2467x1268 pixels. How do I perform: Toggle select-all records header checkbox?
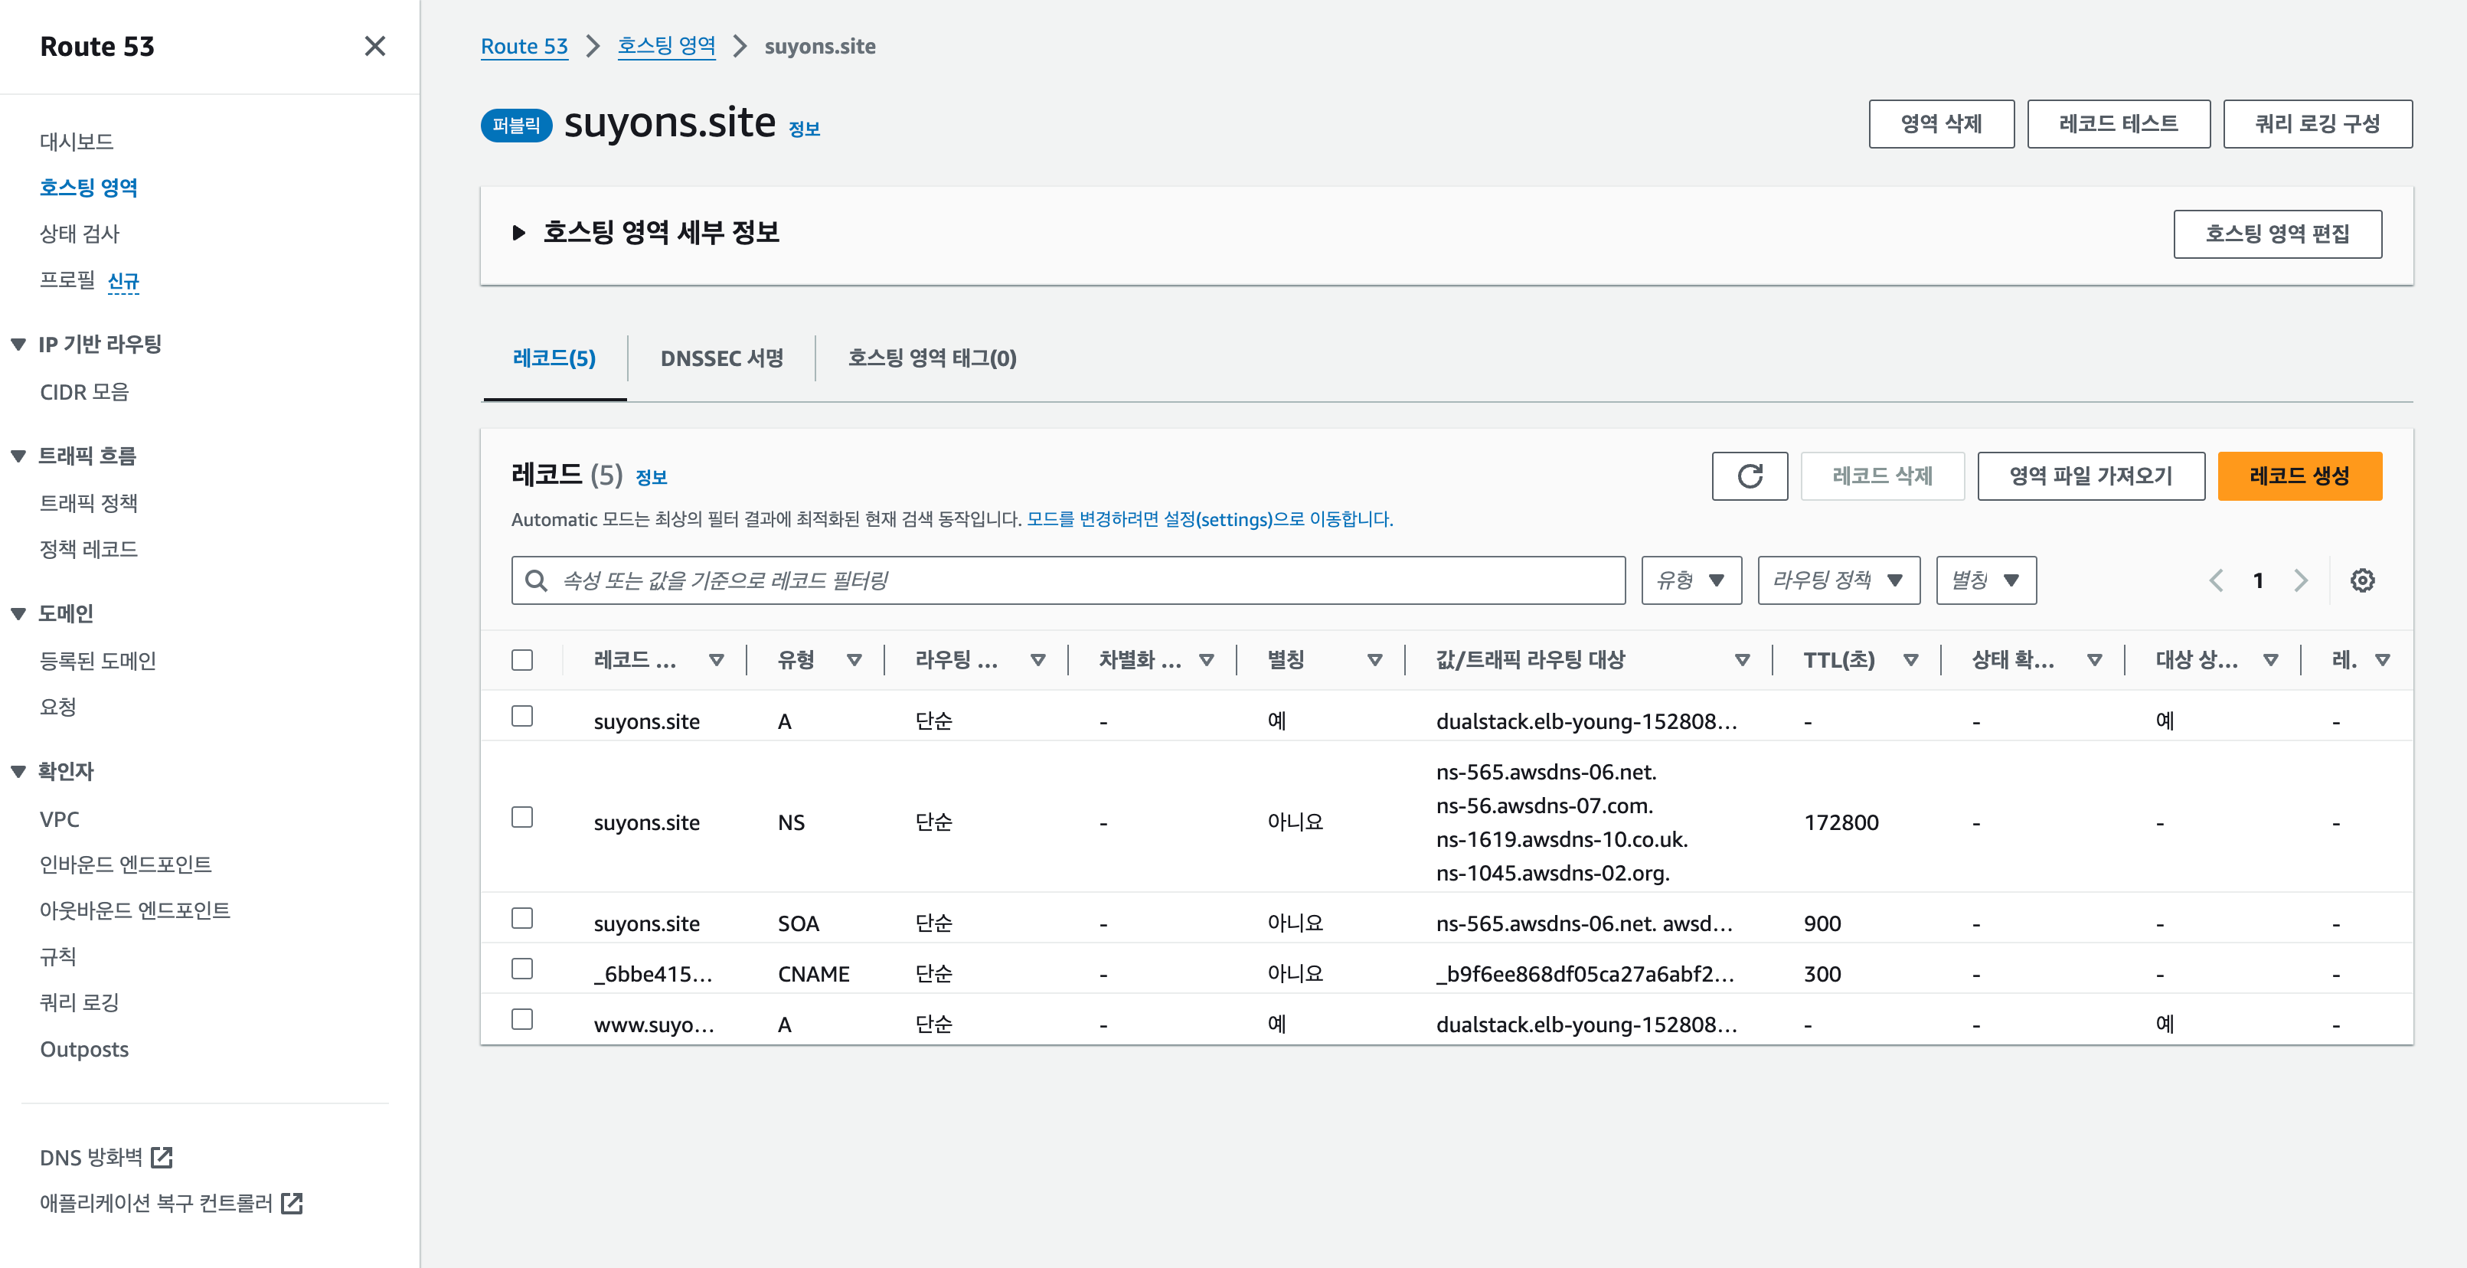[522, 660]
